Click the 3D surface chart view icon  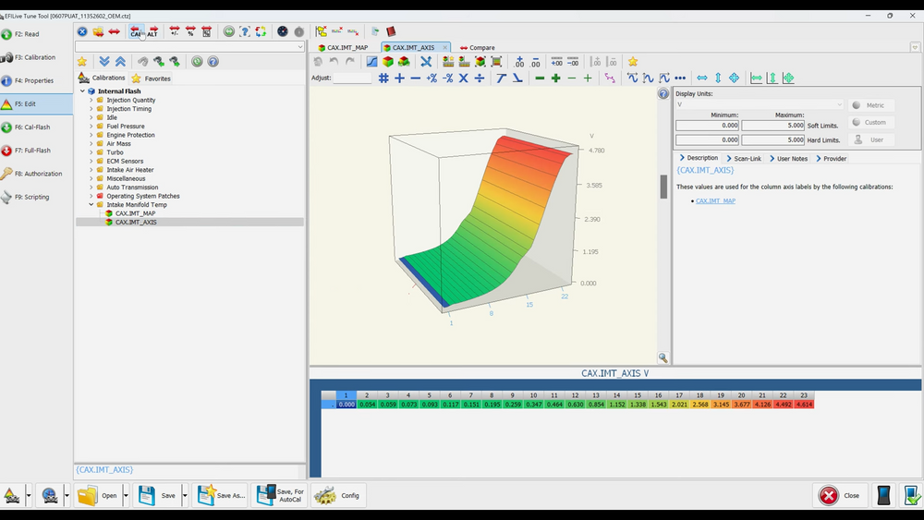click(388, 62)
